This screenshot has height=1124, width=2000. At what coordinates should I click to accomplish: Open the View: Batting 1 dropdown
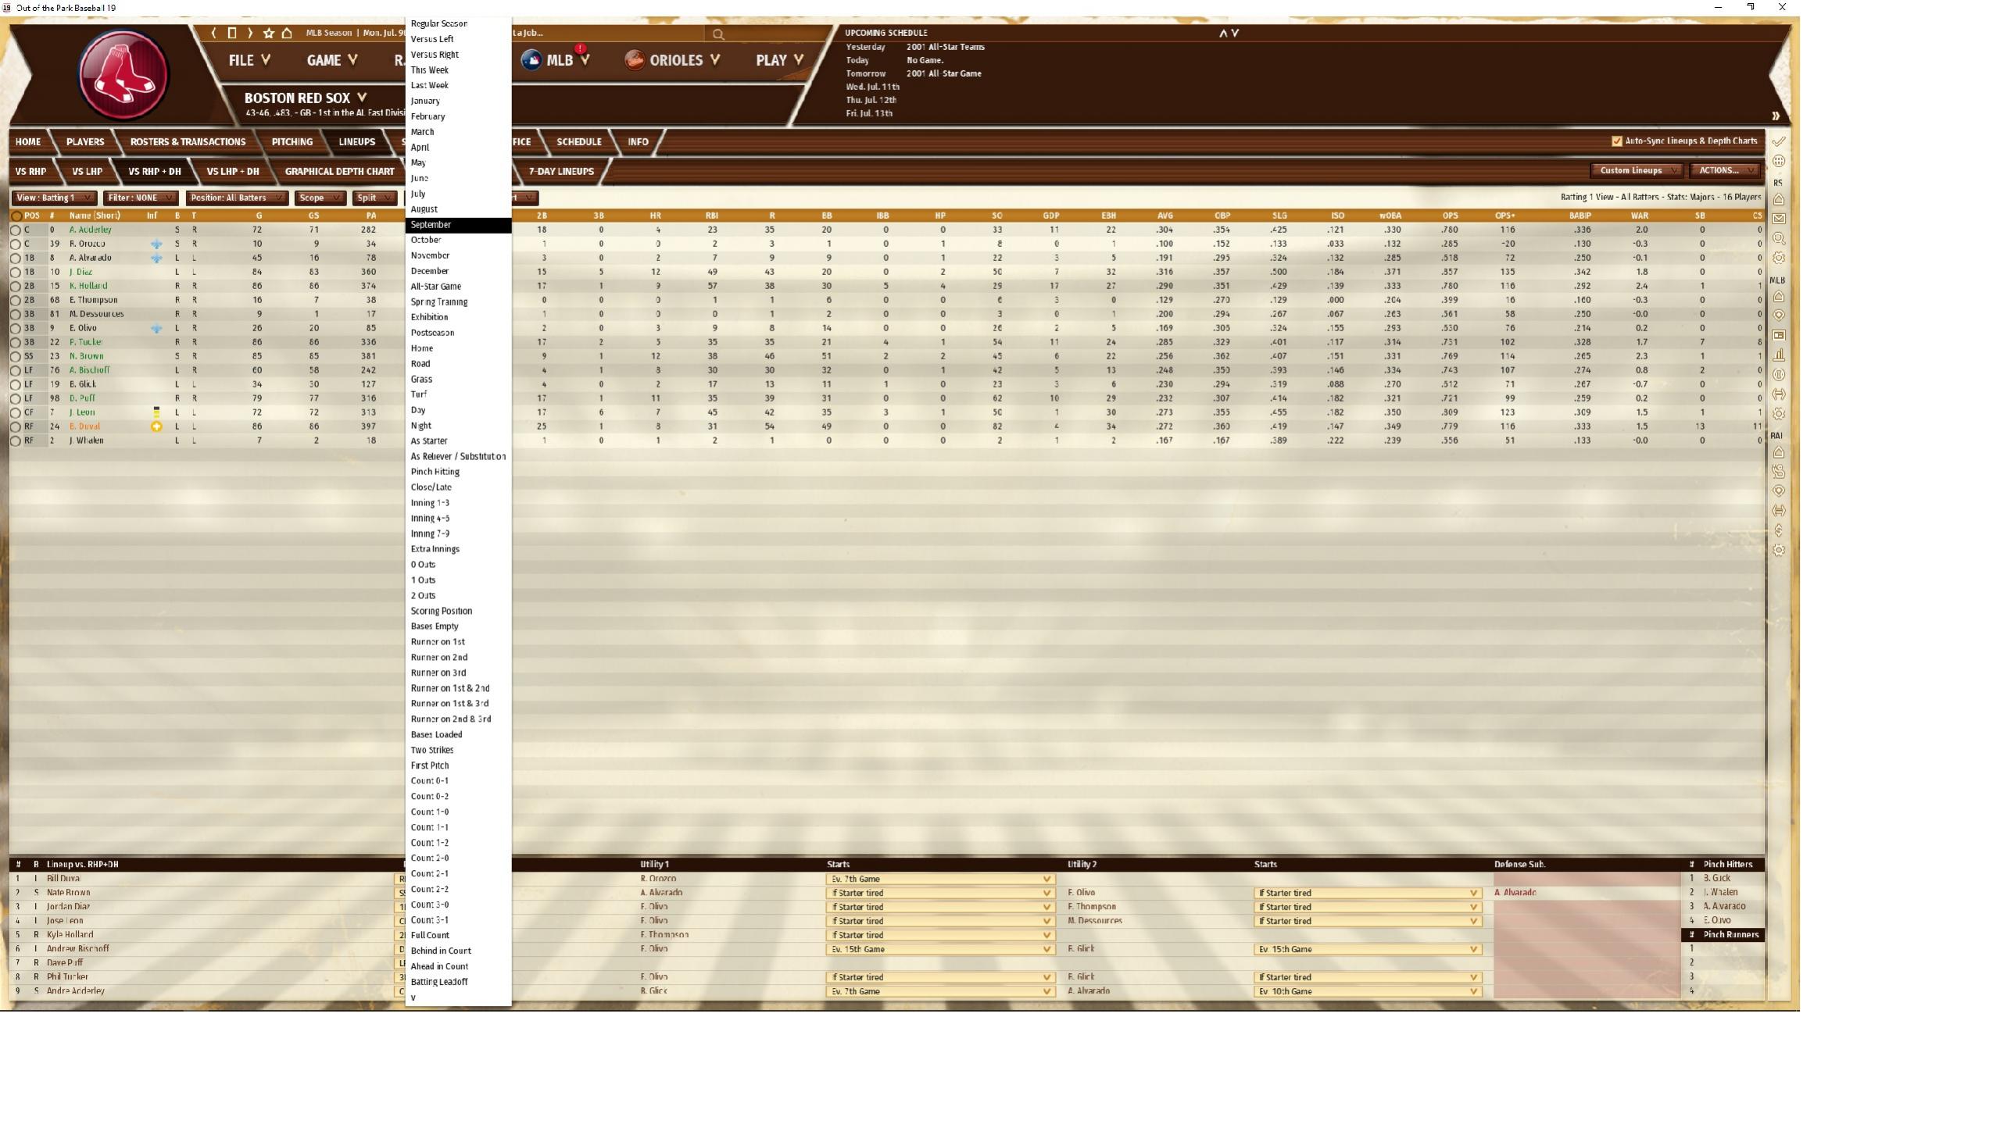point(54,198)
